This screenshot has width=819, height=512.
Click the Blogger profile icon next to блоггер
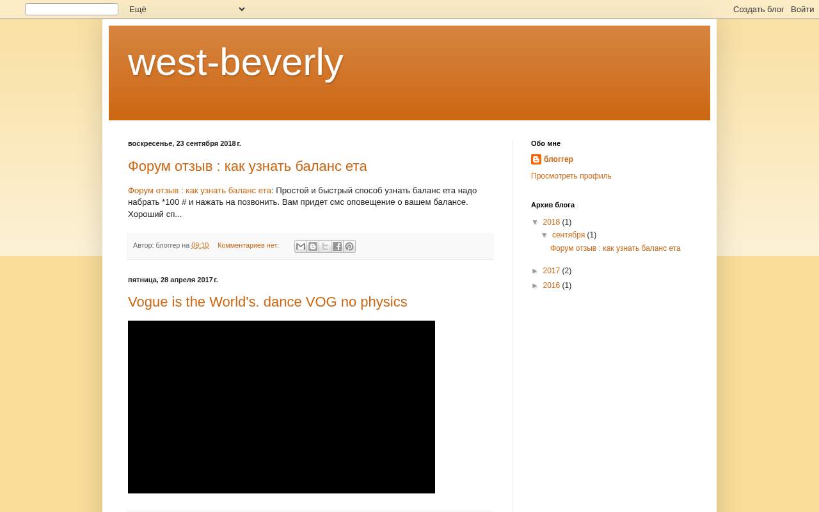[536, 159]
